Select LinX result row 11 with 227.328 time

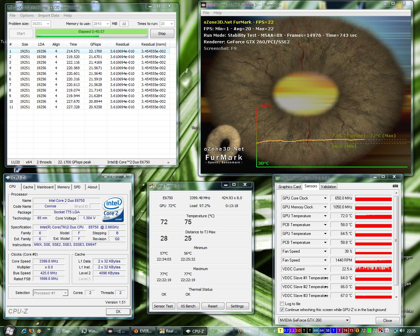click(x=89, y=107)
